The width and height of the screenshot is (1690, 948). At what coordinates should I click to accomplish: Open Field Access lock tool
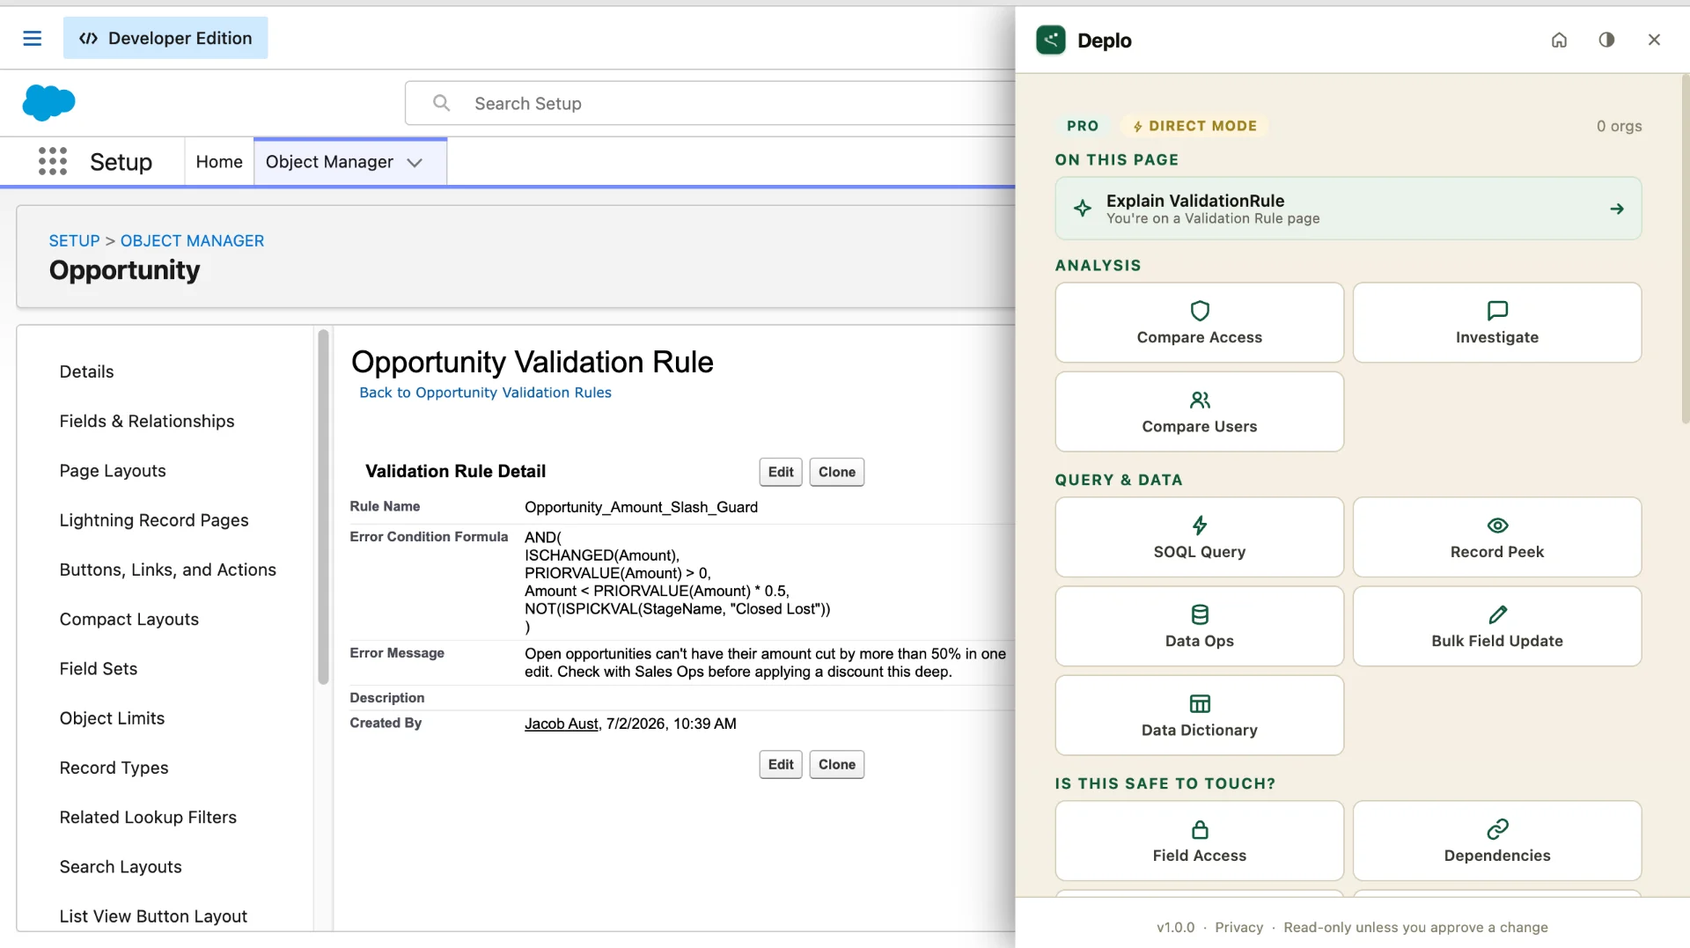[1200, 841]
